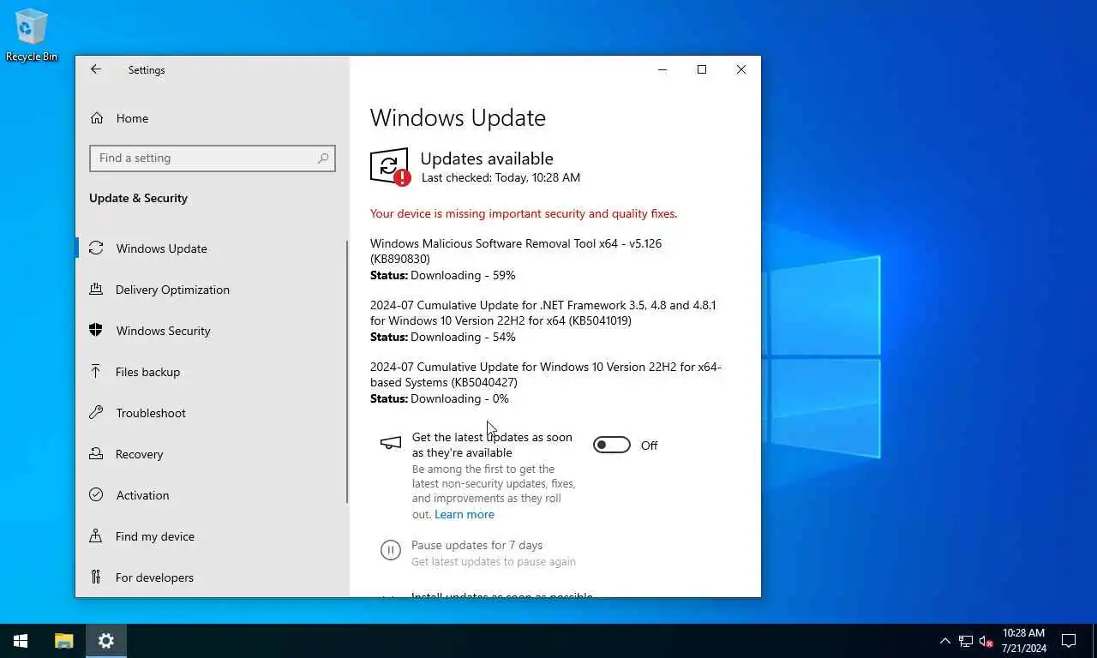
Task: Open the network status tray icon
Action: click(966, 641)
